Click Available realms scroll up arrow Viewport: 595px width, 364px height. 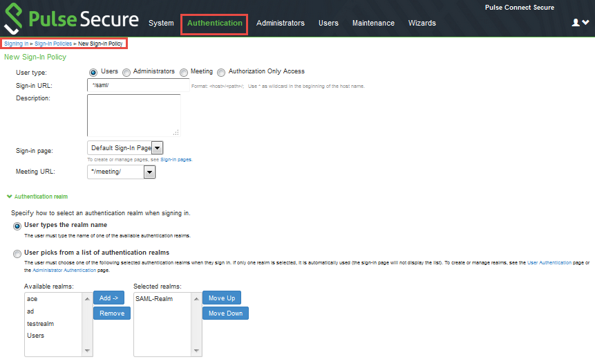(87, 299)
